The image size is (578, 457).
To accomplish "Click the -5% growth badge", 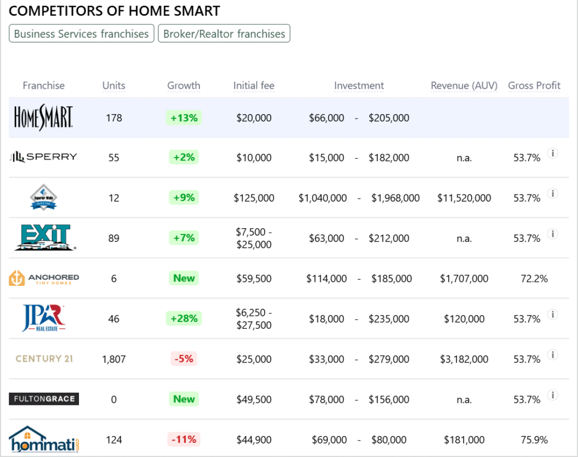I will coord(183,359).
